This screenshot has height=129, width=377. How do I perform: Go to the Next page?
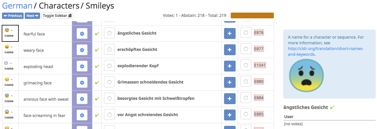(x=32, y=16)
